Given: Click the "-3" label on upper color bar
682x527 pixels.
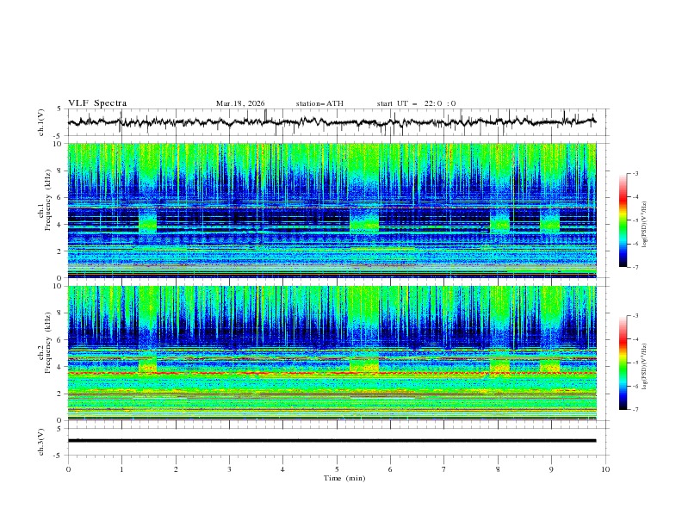Looking at the screenshot, I should (x=635, y=173).
